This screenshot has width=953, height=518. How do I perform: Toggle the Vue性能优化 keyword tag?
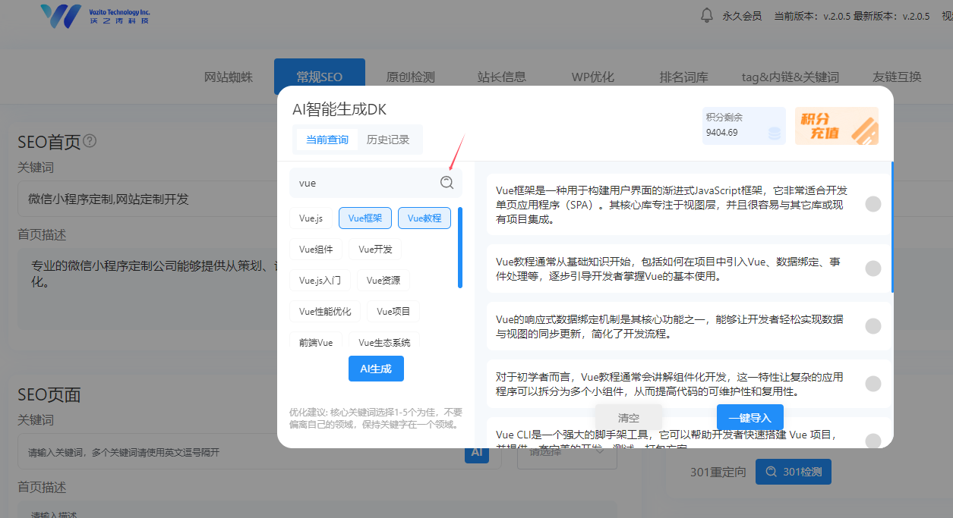(x=325, y=311)
